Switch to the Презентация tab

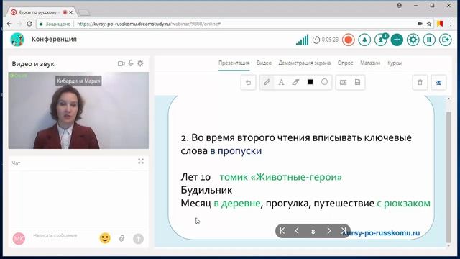pyautogui.click(x=234, y=63)
